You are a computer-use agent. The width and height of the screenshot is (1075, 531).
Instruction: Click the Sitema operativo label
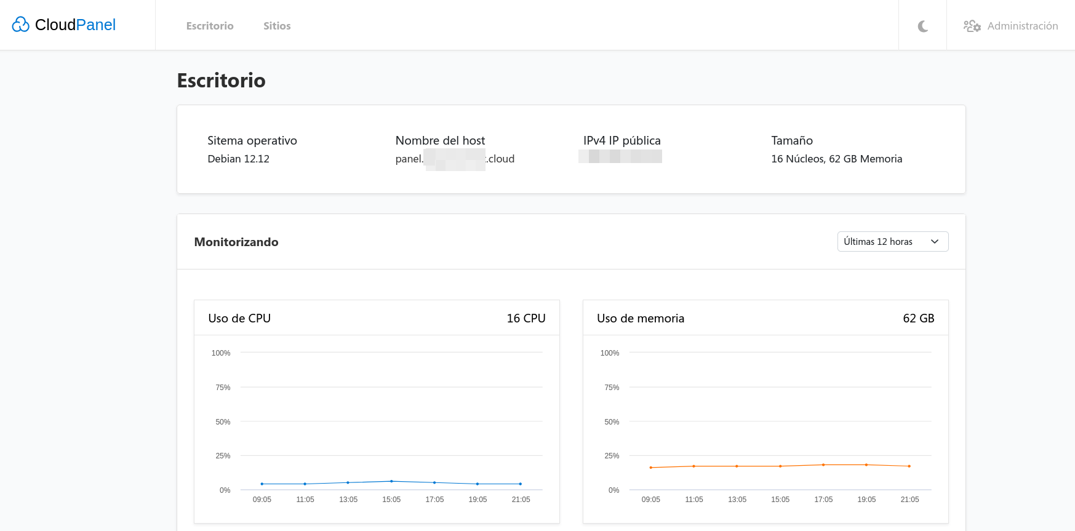coord(252,141)
